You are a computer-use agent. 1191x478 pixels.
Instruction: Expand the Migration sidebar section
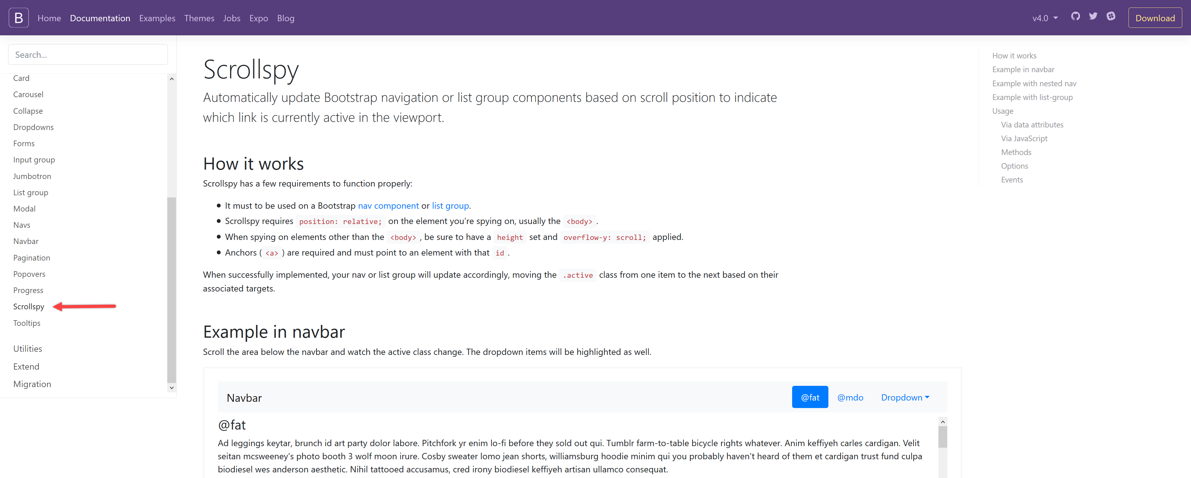click(x=33, y=384)
